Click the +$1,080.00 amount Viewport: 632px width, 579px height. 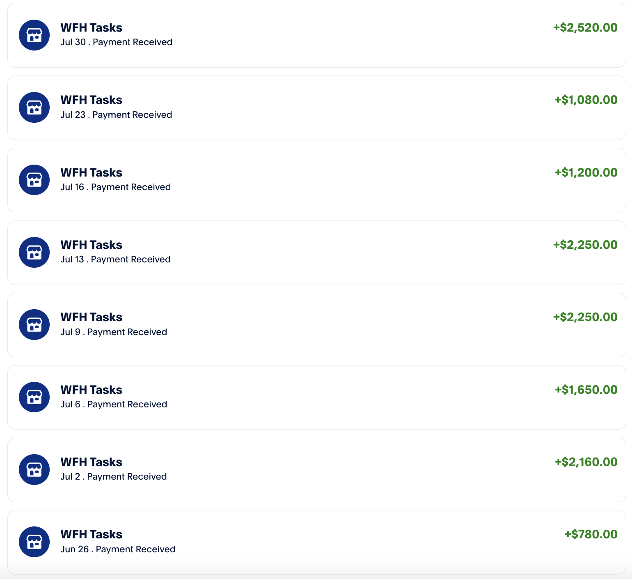[586, 100]
